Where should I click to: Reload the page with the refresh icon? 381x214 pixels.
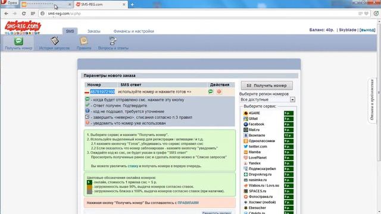pyautogui.click(x=24, y=14)
